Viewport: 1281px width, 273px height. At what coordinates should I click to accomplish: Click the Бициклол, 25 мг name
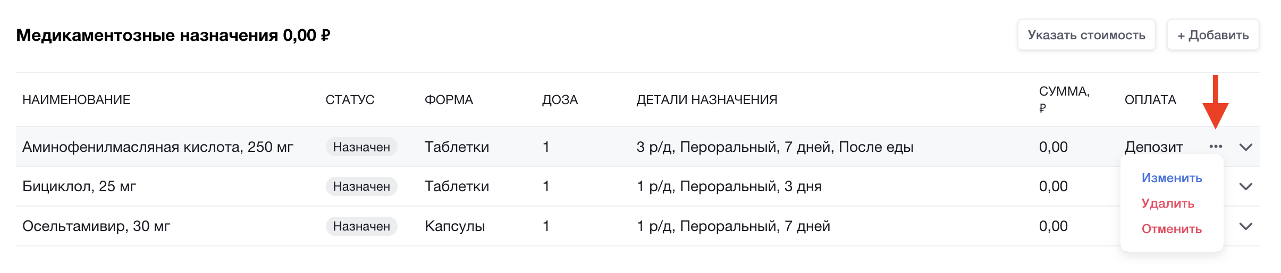pos(79,186)
